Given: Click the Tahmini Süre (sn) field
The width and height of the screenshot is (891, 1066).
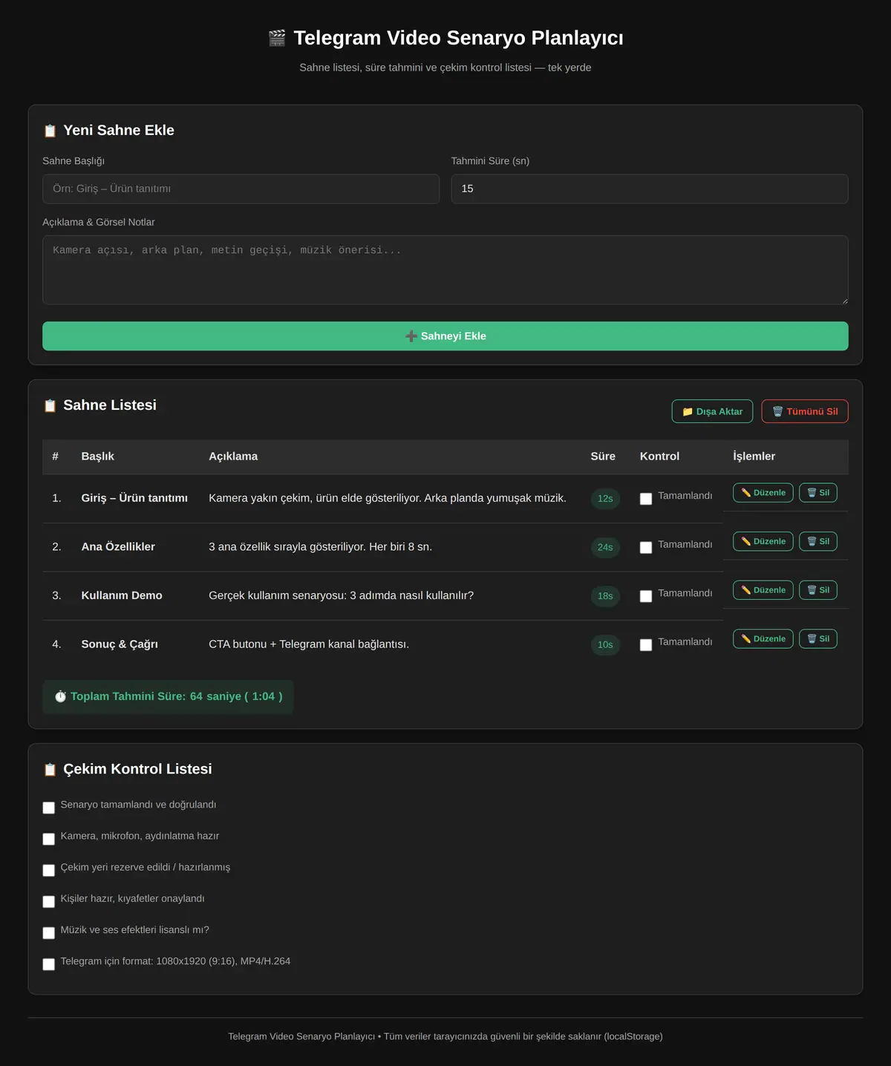Looking at the screenshot, I should click(650, 189).
